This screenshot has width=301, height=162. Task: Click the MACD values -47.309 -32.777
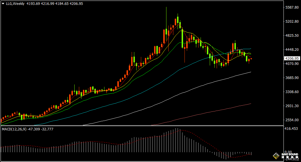(40, 129)
